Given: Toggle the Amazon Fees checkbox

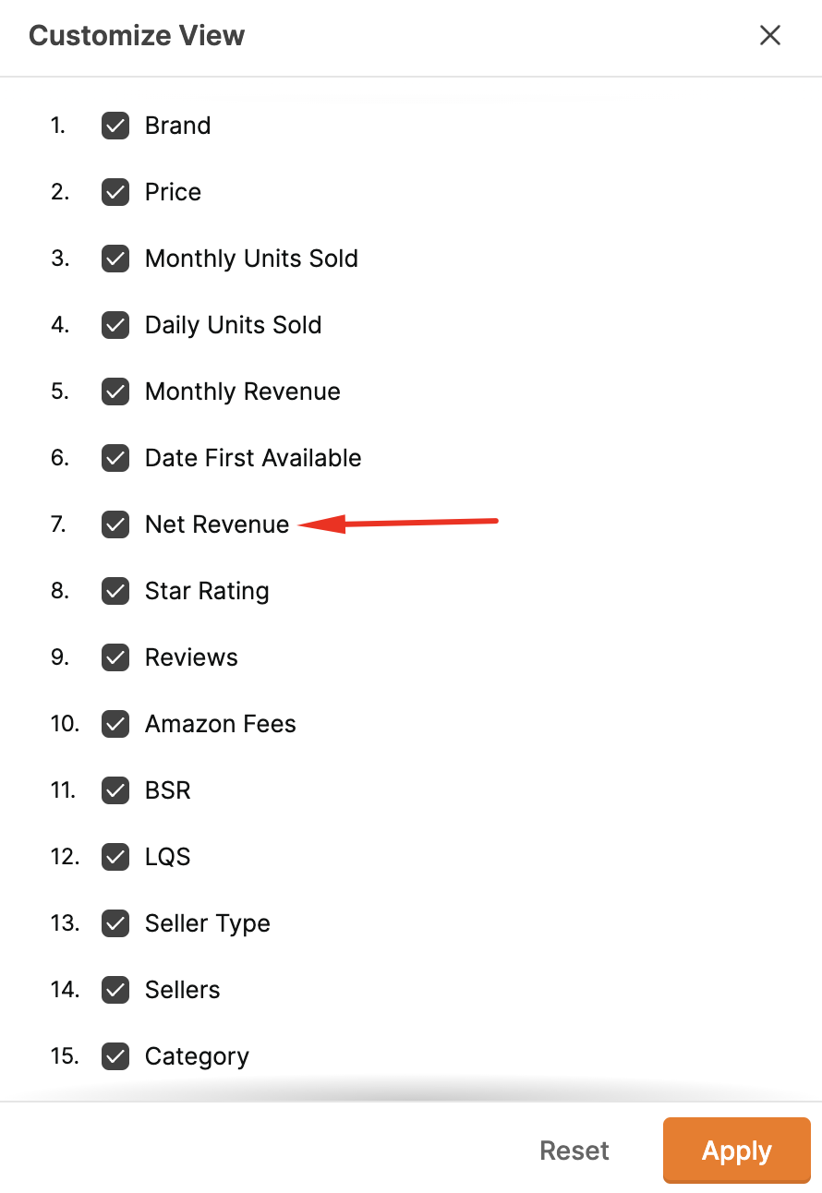Looking at the screenshot, I should pyautogui.click(x=115, y=724).
